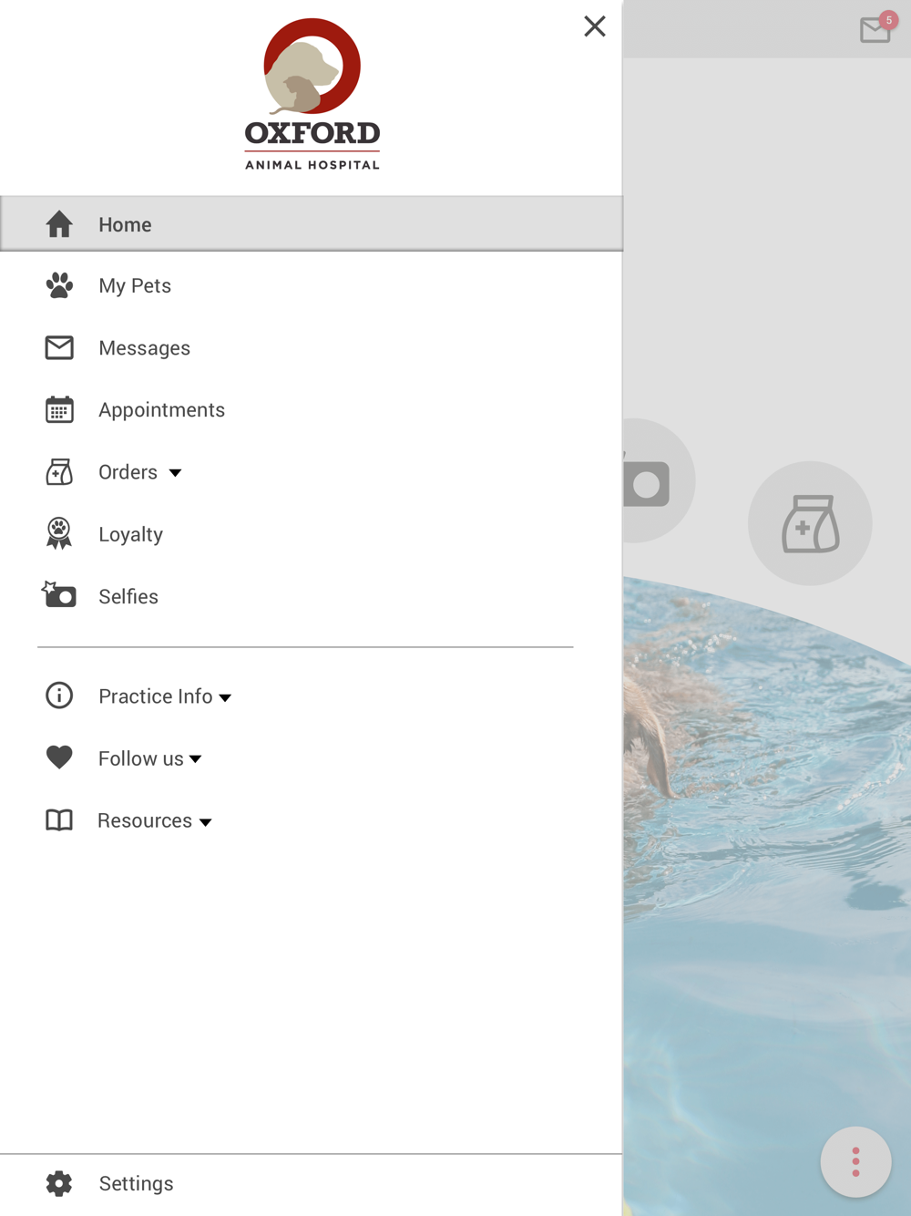Expand the Practice Info dropdown arrow
Image resolution: width=911 pixels, height=1216 pixels.
point(225,697)
